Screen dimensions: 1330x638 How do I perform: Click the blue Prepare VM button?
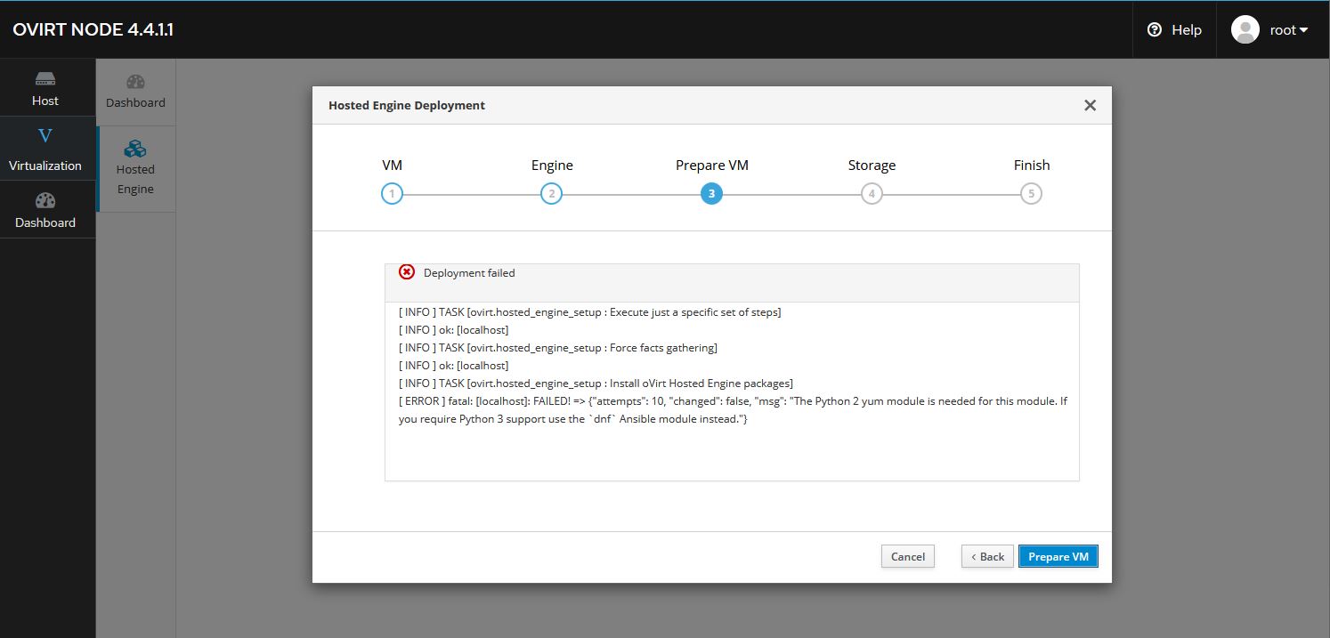click(x=1058, y=556)
